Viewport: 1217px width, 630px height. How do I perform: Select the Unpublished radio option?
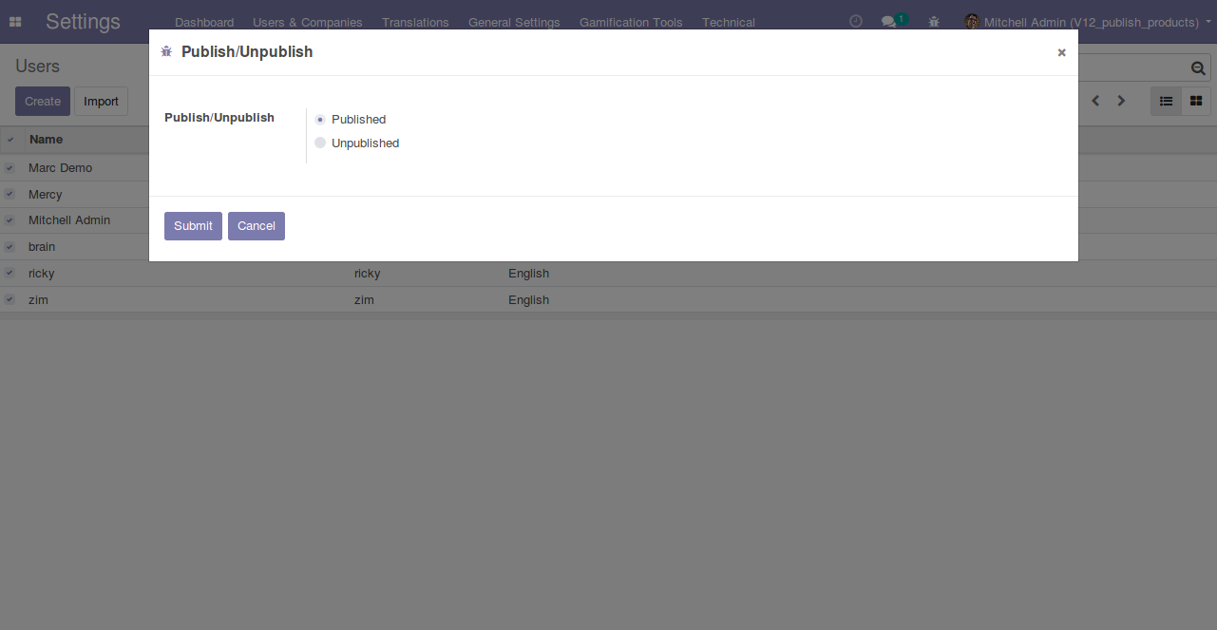pos(320,143)
